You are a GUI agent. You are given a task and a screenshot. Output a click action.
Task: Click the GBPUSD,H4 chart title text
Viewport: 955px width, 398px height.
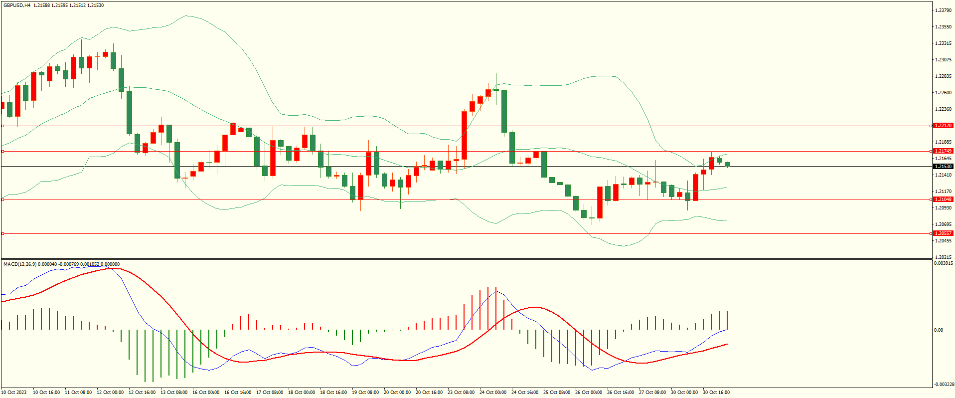[16, 5]
